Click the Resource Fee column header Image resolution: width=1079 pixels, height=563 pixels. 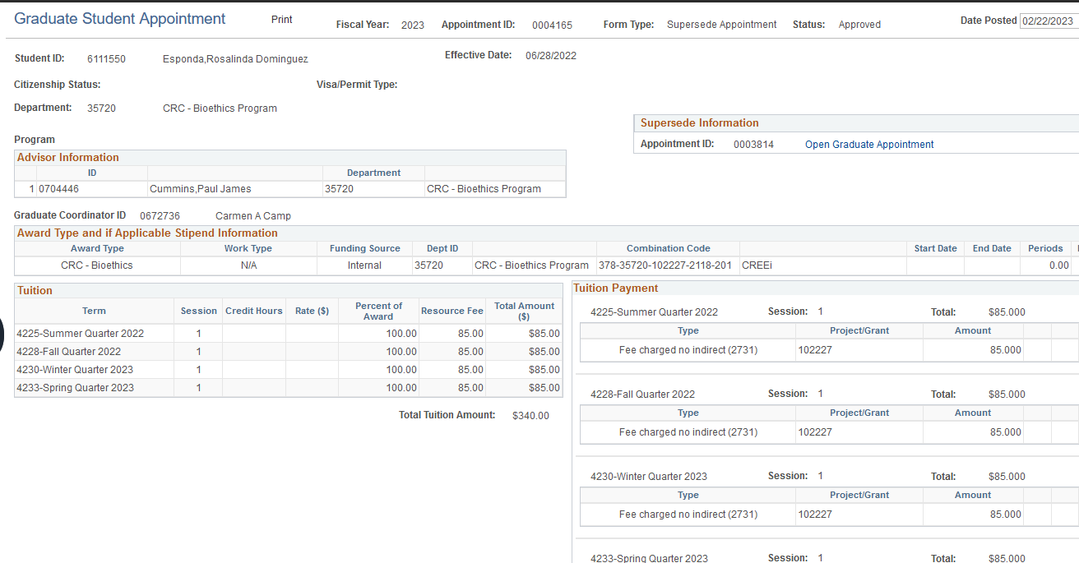pyautogui.click(x=452, y=311)
